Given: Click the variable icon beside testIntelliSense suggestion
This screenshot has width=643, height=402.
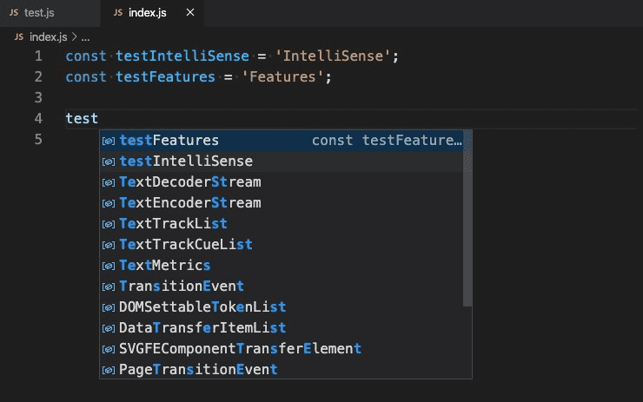Looking at the screenshot, I should pos(109,161).
